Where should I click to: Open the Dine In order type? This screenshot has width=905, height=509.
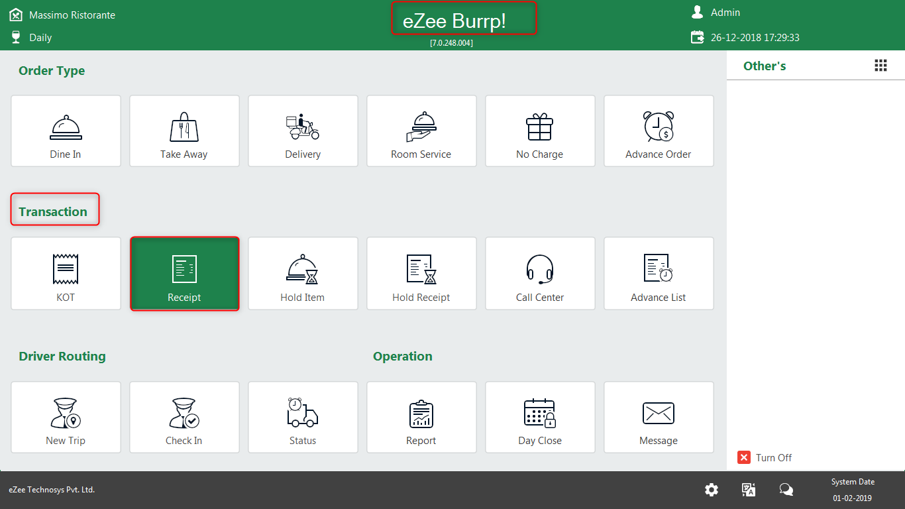pyautogui.click(x=66, y=131)
